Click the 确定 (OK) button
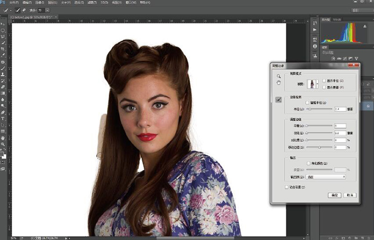The width and height of the screenshot is (374, 240). tap(334, 195)
